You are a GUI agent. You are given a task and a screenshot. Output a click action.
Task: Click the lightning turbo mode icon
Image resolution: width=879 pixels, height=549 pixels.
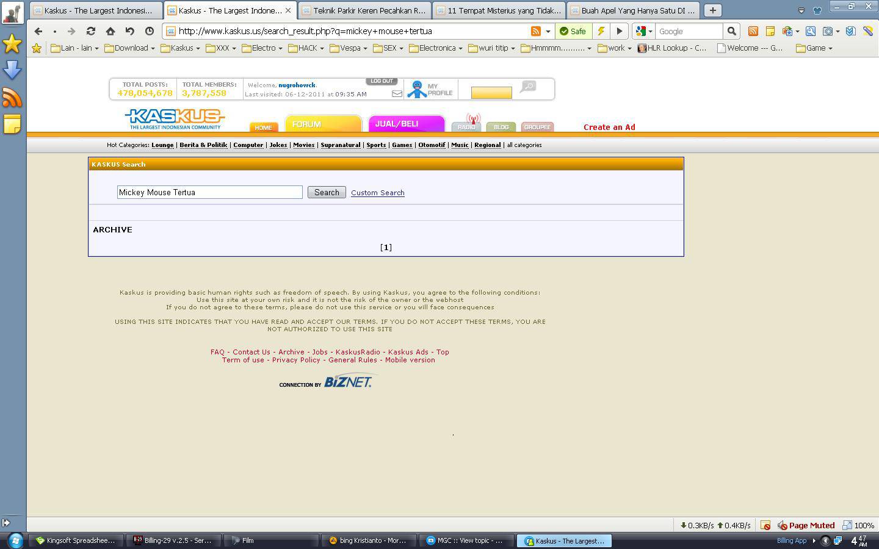601,31
